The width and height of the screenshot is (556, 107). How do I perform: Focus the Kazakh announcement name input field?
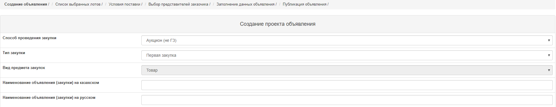(347, 85)
